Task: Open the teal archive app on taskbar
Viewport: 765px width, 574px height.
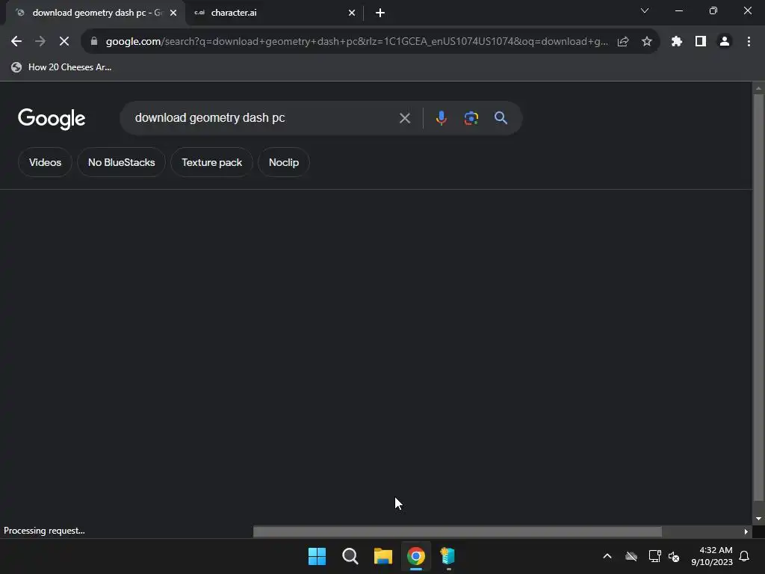Action: (448, 556)
